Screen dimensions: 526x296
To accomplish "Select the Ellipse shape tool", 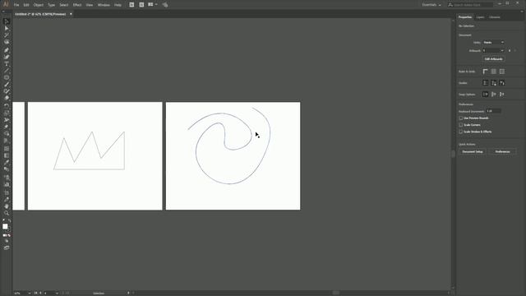I will pyautogui.click(x=7, y=77).
